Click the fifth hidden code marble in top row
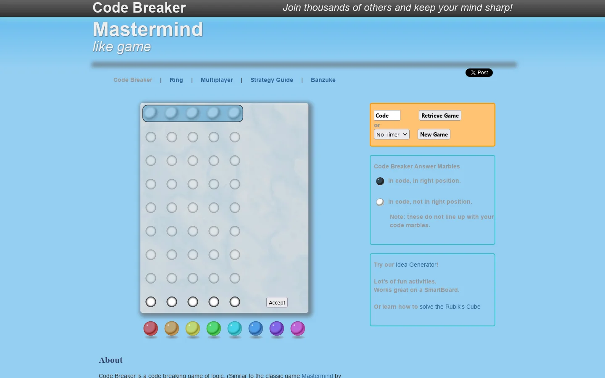This screenshot has width=605, height=378. 235,113
